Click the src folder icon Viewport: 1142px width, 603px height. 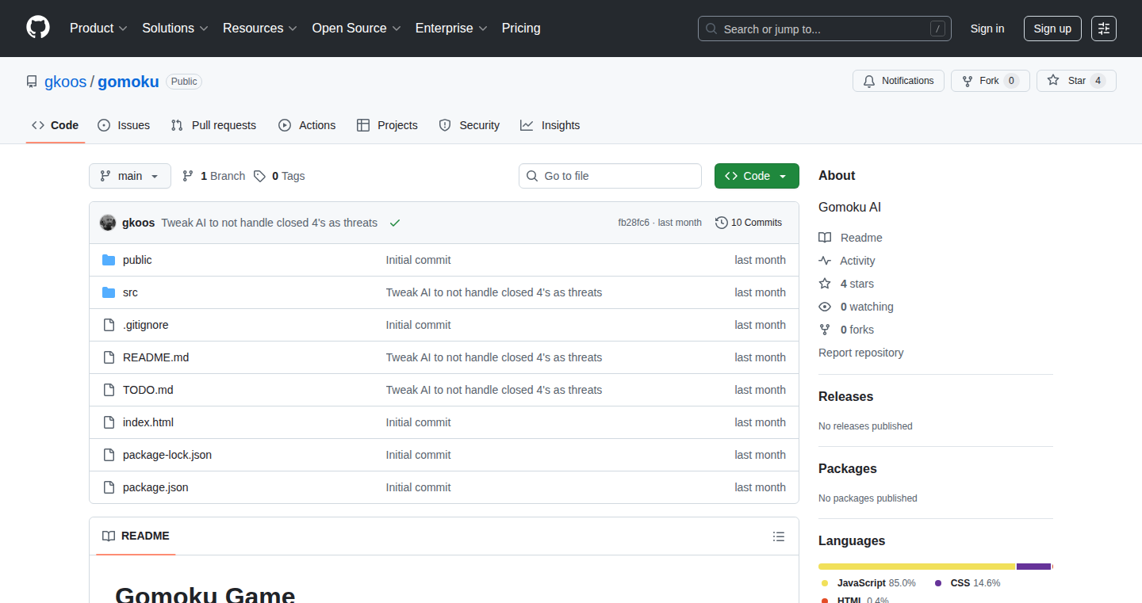[109, 292]
